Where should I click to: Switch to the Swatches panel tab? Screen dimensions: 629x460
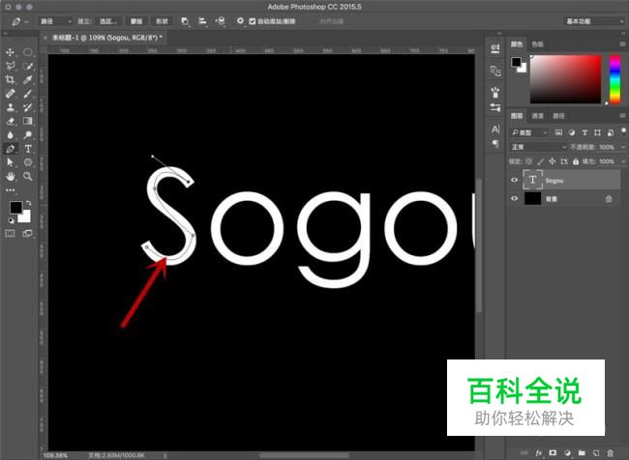coord(537,44)
